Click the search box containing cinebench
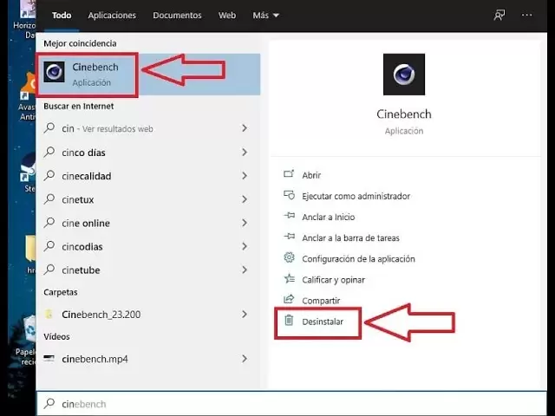Viewport: 555px width, 416px height. tap(291, 404)
